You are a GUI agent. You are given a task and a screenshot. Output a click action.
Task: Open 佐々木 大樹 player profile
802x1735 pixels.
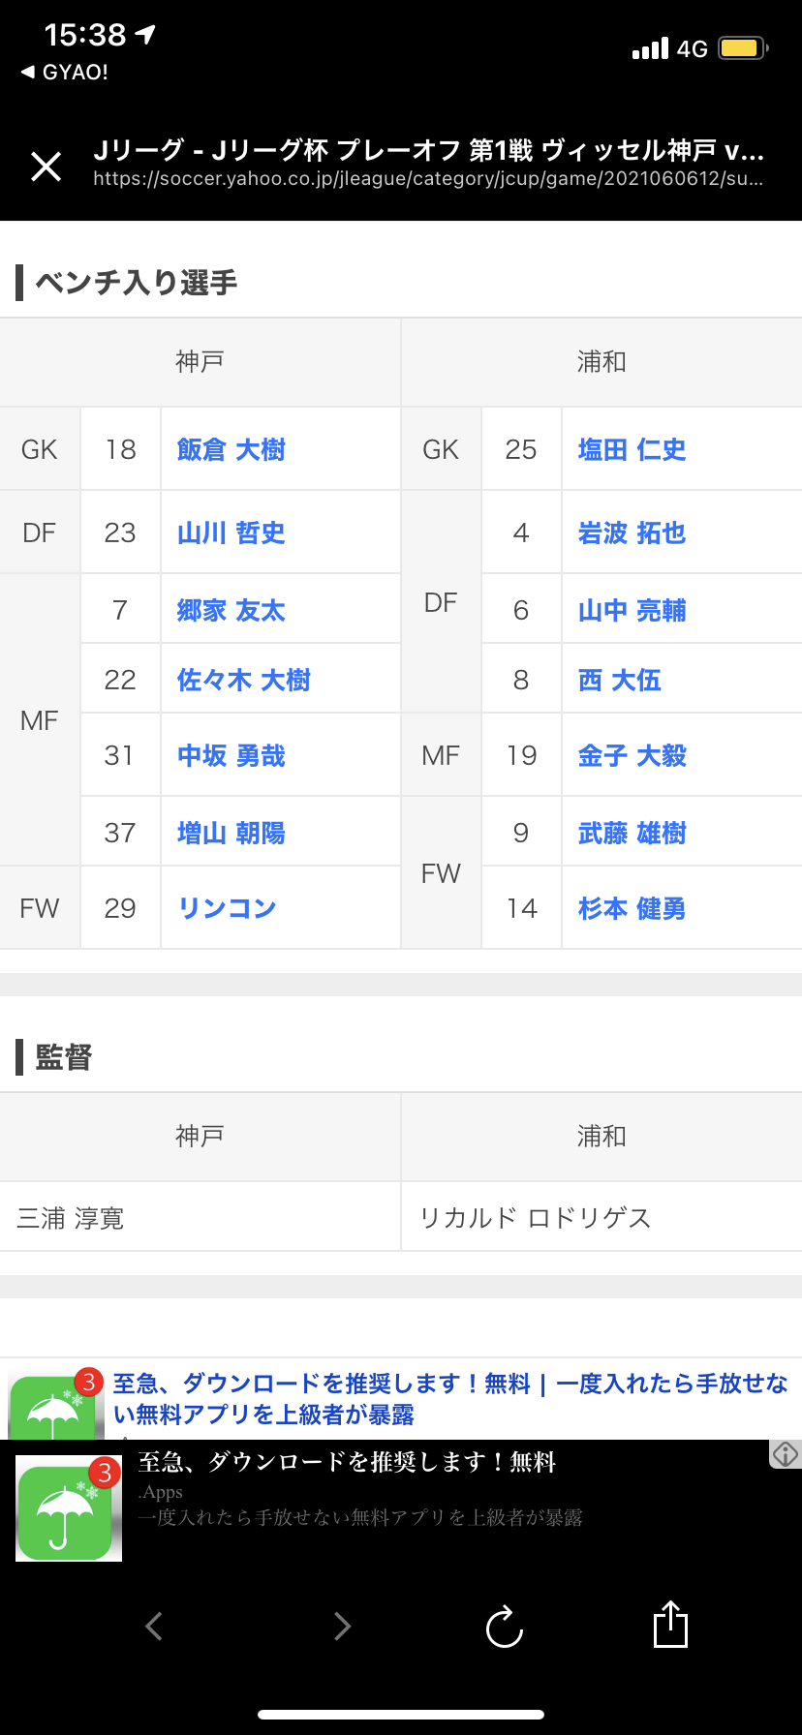[x=243, y=681]
